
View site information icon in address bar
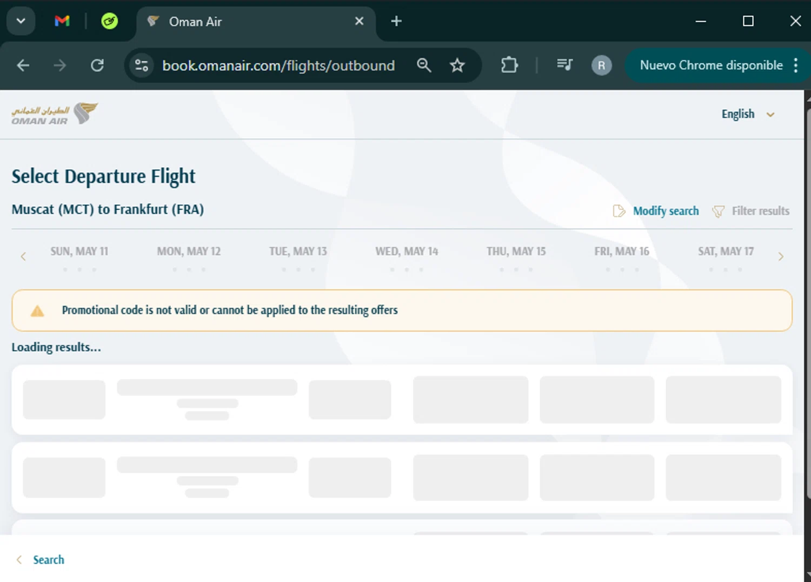click(x=142, y=65)
